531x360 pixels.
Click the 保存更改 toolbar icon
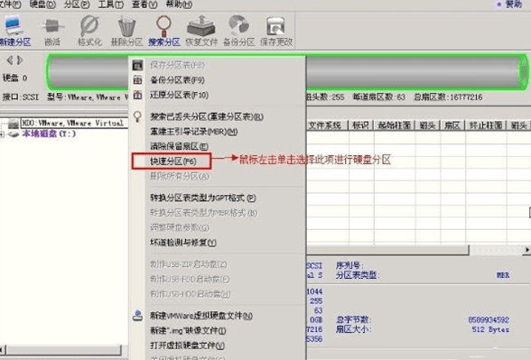(x=275, y=26)
